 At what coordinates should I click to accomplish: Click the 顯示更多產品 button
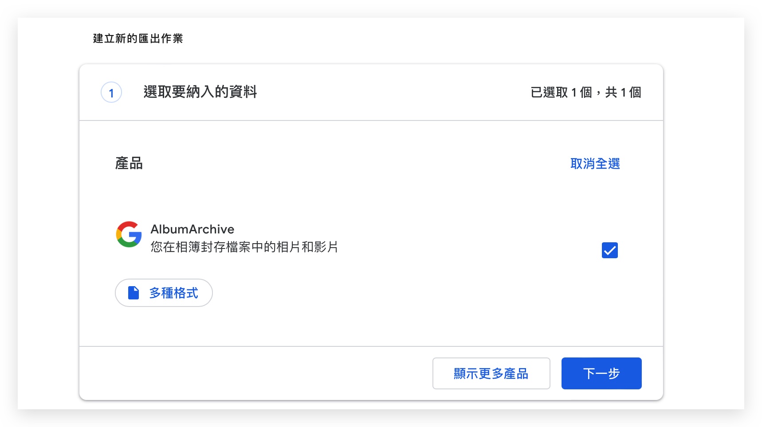coord(491,373)
